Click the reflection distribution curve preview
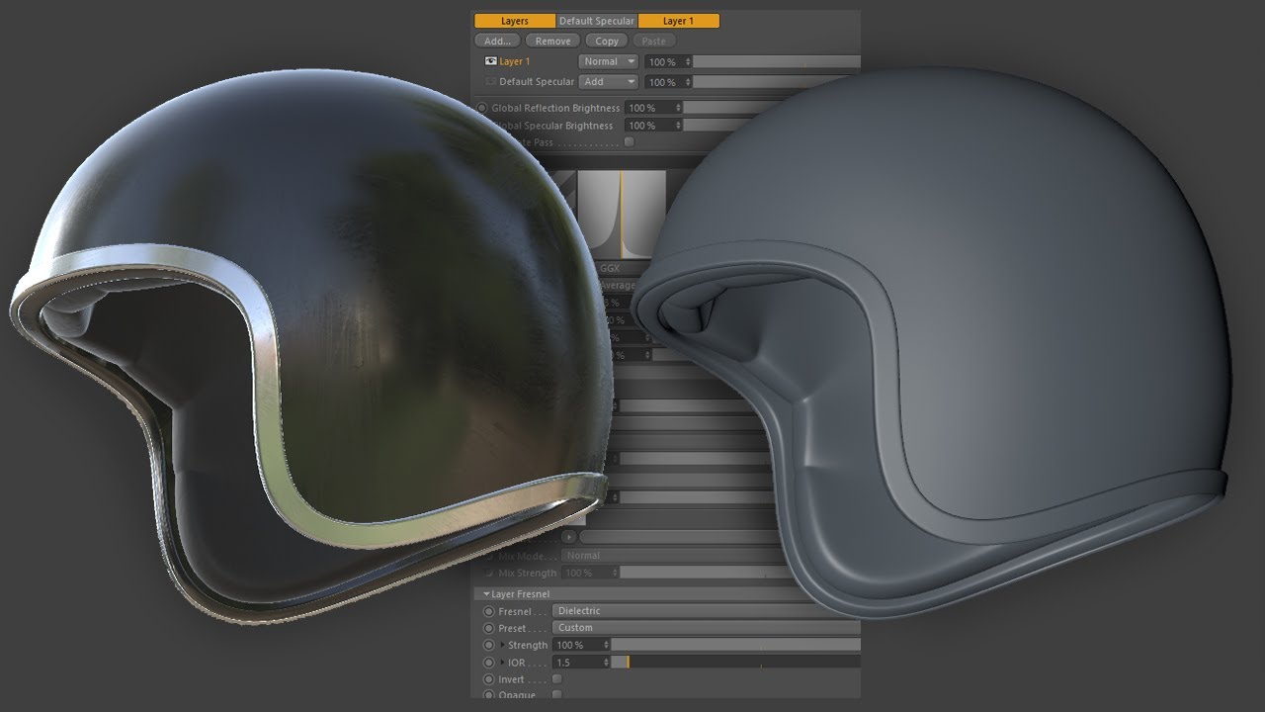This screenshot has height=712, width=1265. (x=622, y=215)
